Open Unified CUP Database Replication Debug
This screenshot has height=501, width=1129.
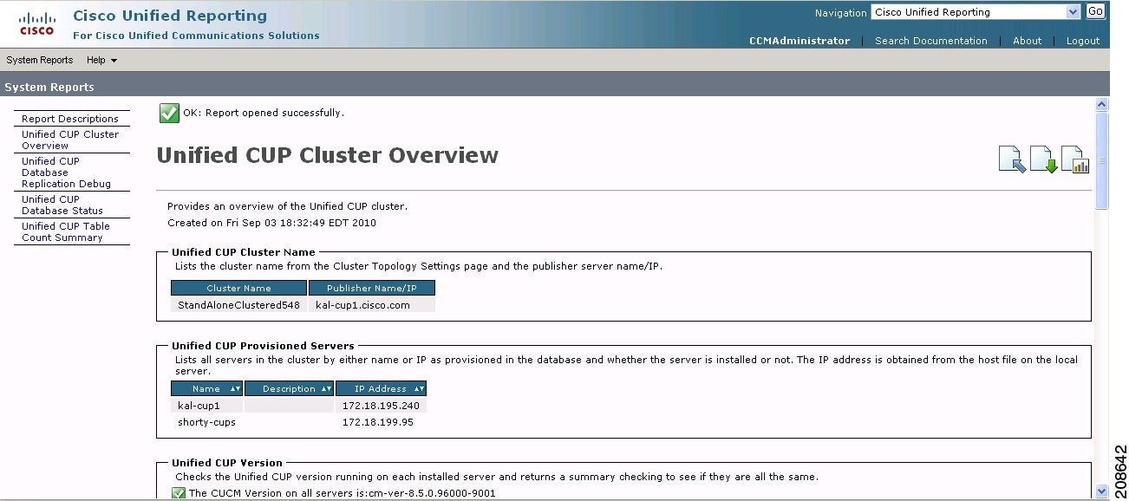[x=66, y=172]
